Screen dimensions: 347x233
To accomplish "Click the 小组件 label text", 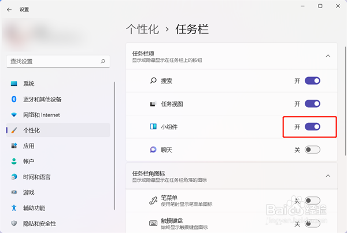I will [169, 127].
